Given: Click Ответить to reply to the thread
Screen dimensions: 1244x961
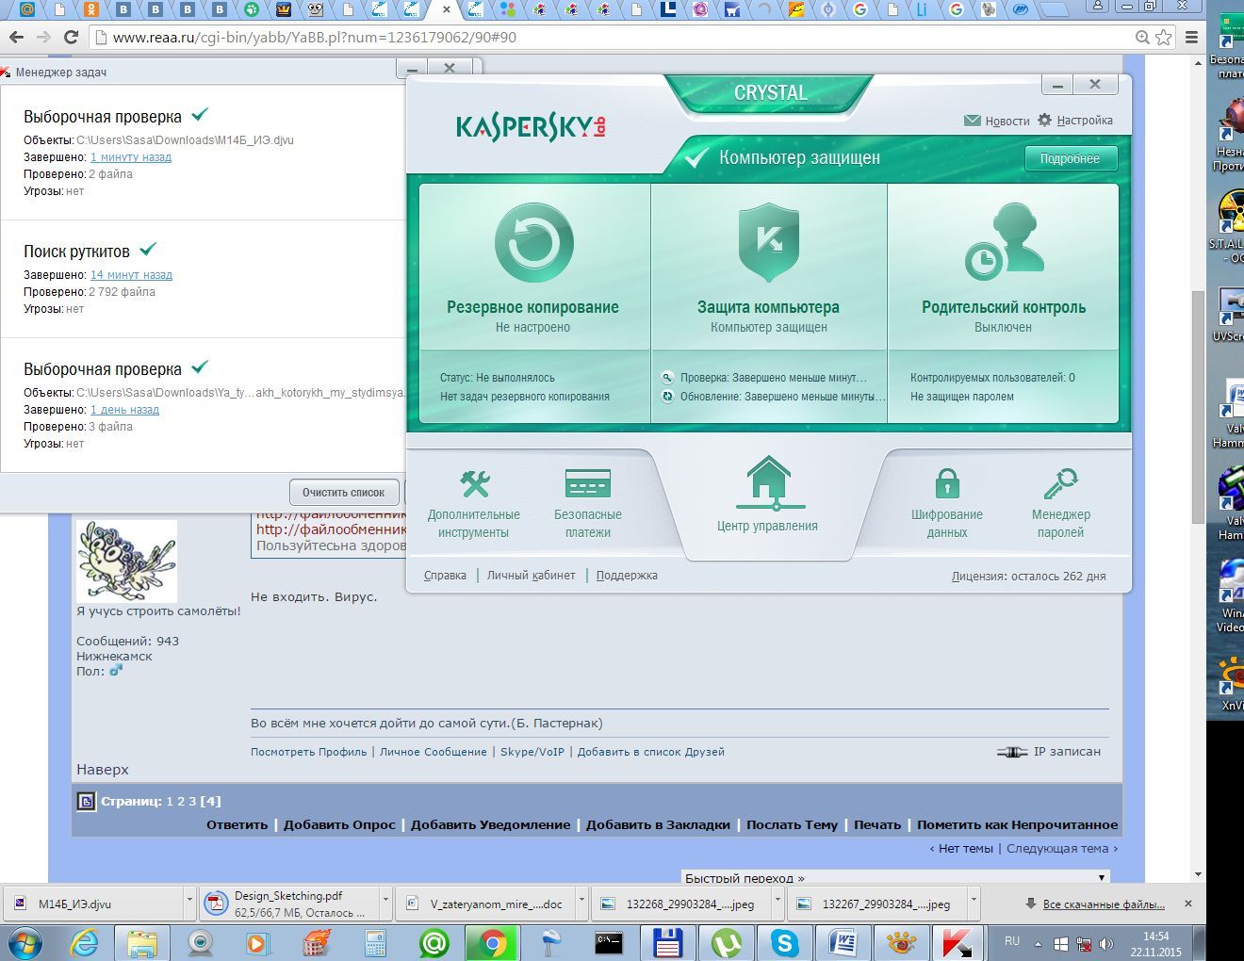Looking at the screenshot, I should (x=237, y=824).
